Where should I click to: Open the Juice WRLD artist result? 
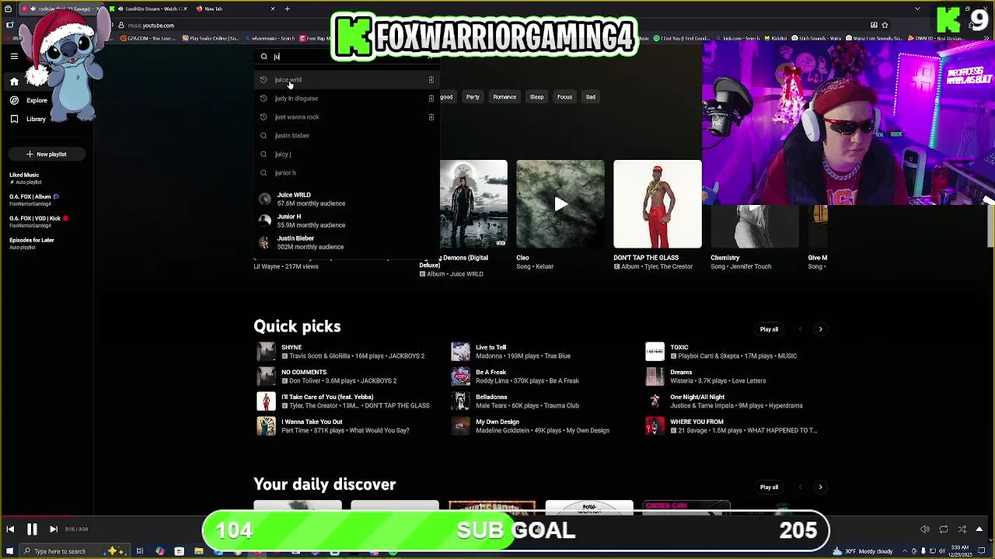point(347,200)
